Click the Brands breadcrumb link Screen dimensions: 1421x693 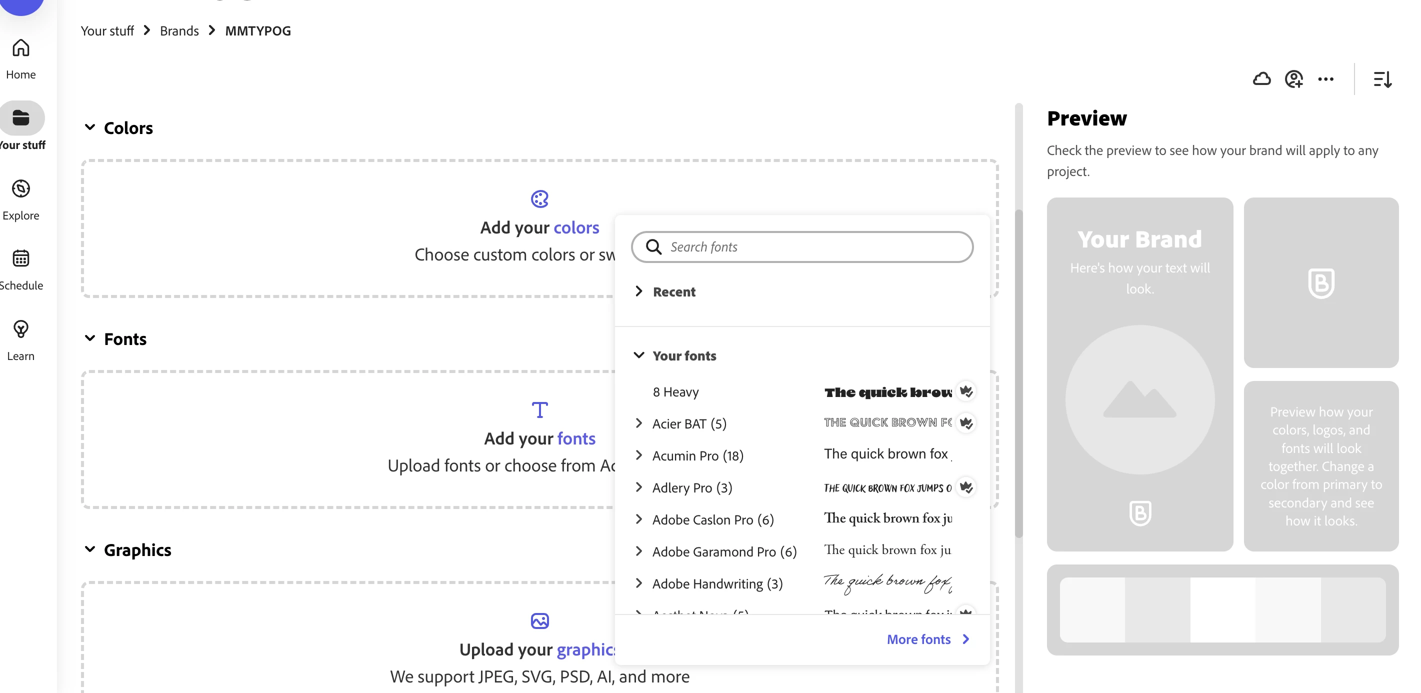point(179,31)
